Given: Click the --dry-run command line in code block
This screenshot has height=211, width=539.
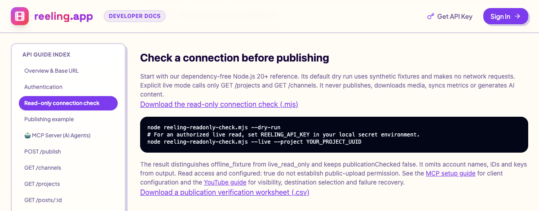Looking at the screenshot, I should tap(214, 127).
